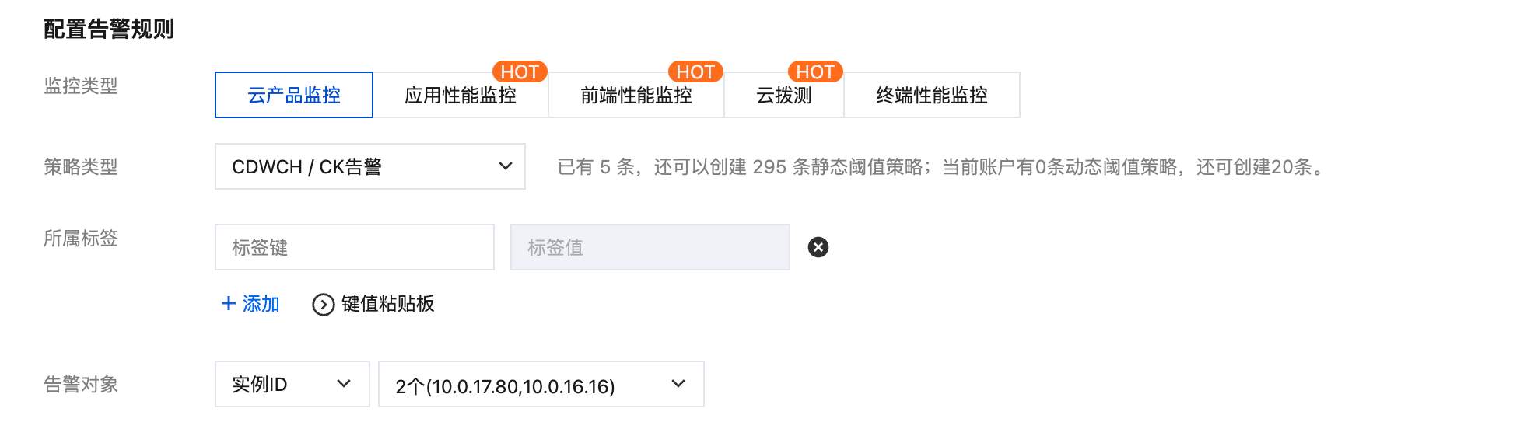Click the circled arrow icon by 键值粘贴板
1534x429 pixels.
click(x=323, y=305)
